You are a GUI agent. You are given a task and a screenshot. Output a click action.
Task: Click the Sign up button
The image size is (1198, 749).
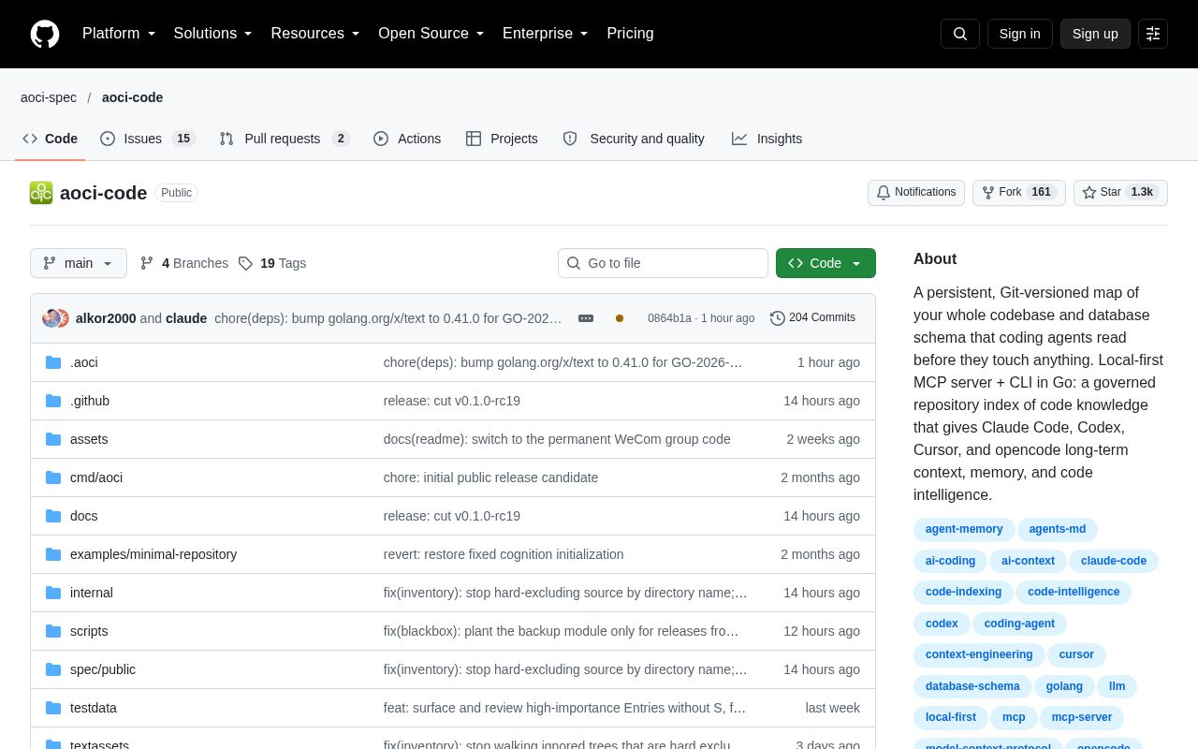pos(1095,34)
